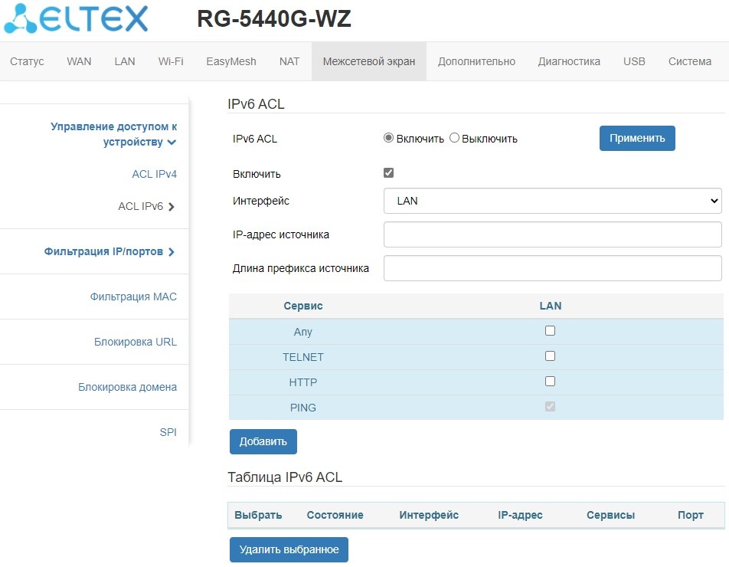Check the Any service LAN checkbox

tap(550, 331)
